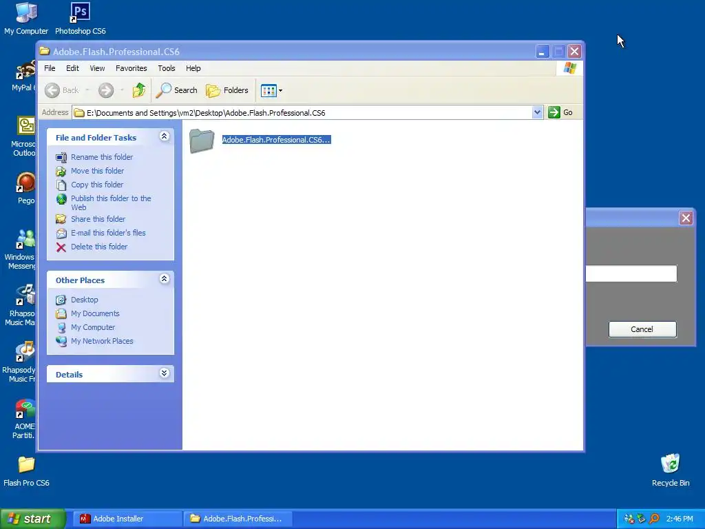Click Rename this folder
The image size is (705, 529).
coord(102,157)
